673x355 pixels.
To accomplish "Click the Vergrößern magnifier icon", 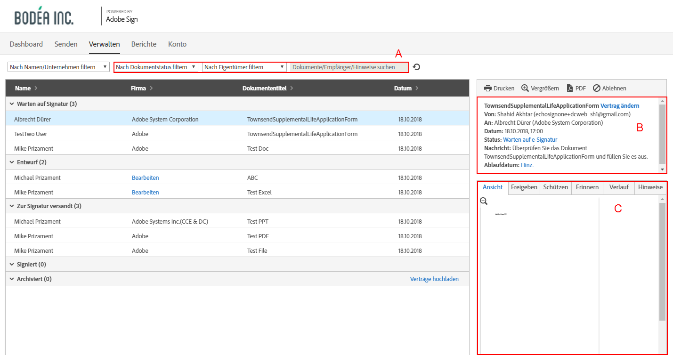I will [525, 88].
